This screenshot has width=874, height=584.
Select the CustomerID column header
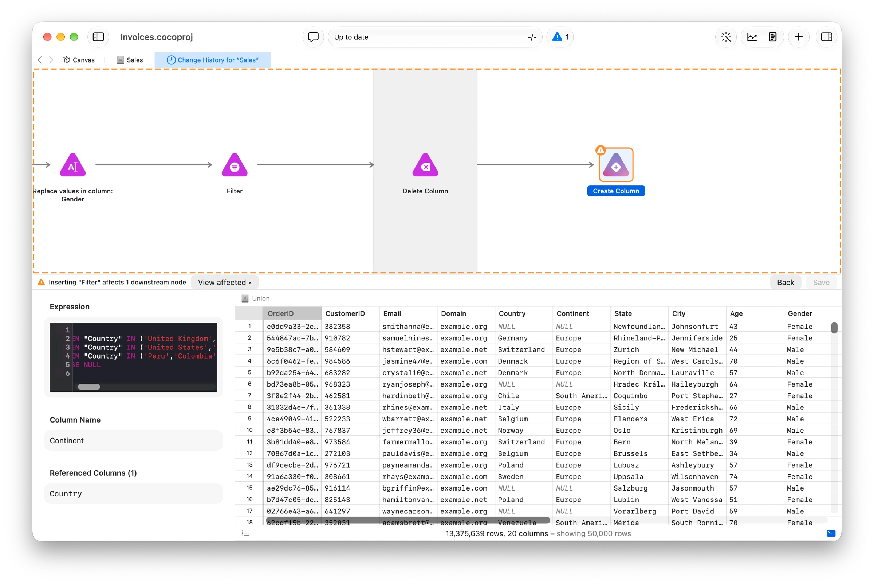(350, 313)
